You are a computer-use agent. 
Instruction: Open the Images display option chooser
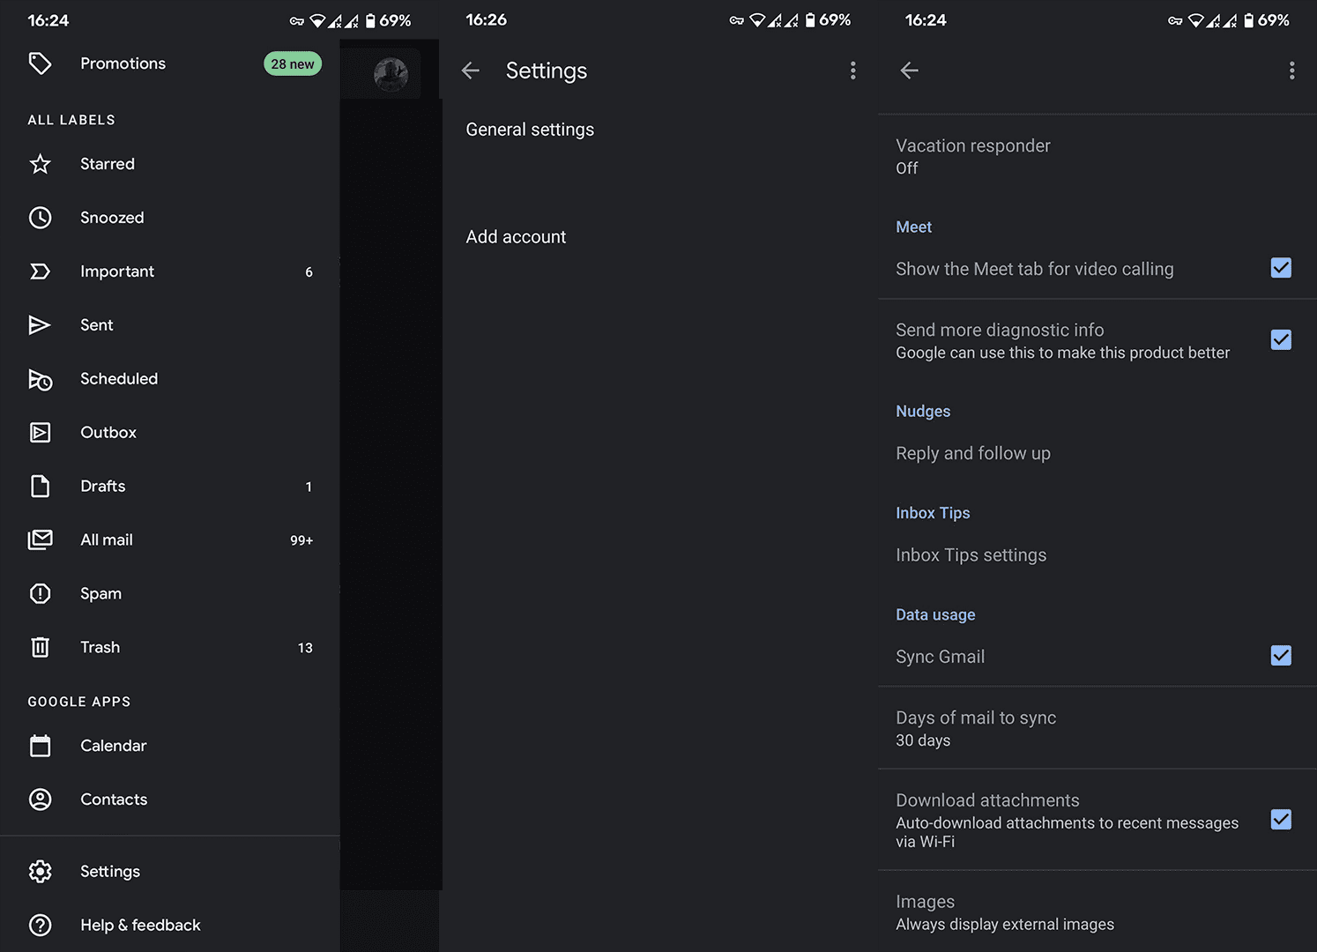[x=1004, y=911]
